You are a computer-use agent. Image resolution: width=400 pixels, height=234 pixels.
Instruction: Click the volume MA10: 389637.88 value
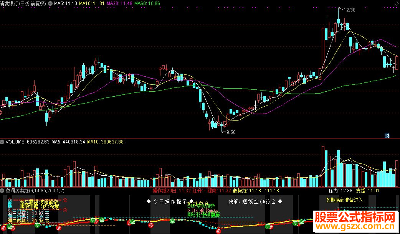pos(105,142)
